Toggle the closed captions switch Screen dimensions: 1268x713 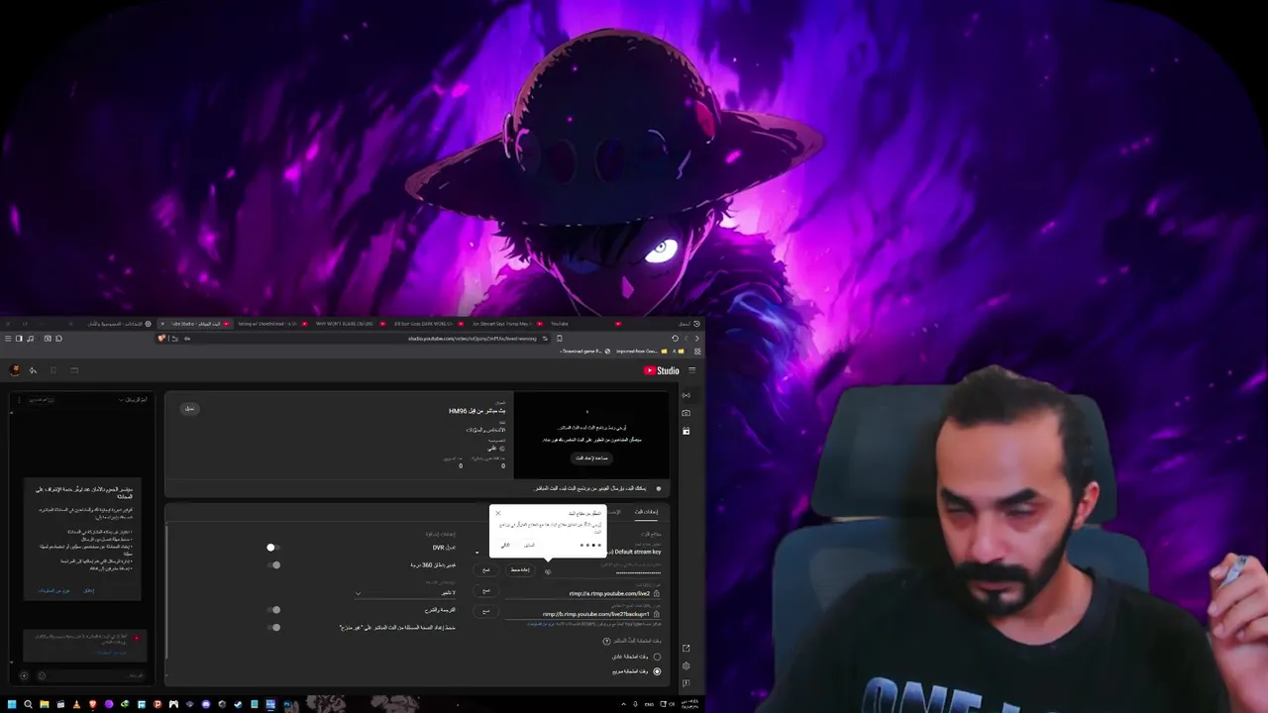pyautogui.click(x=273, y=610)
